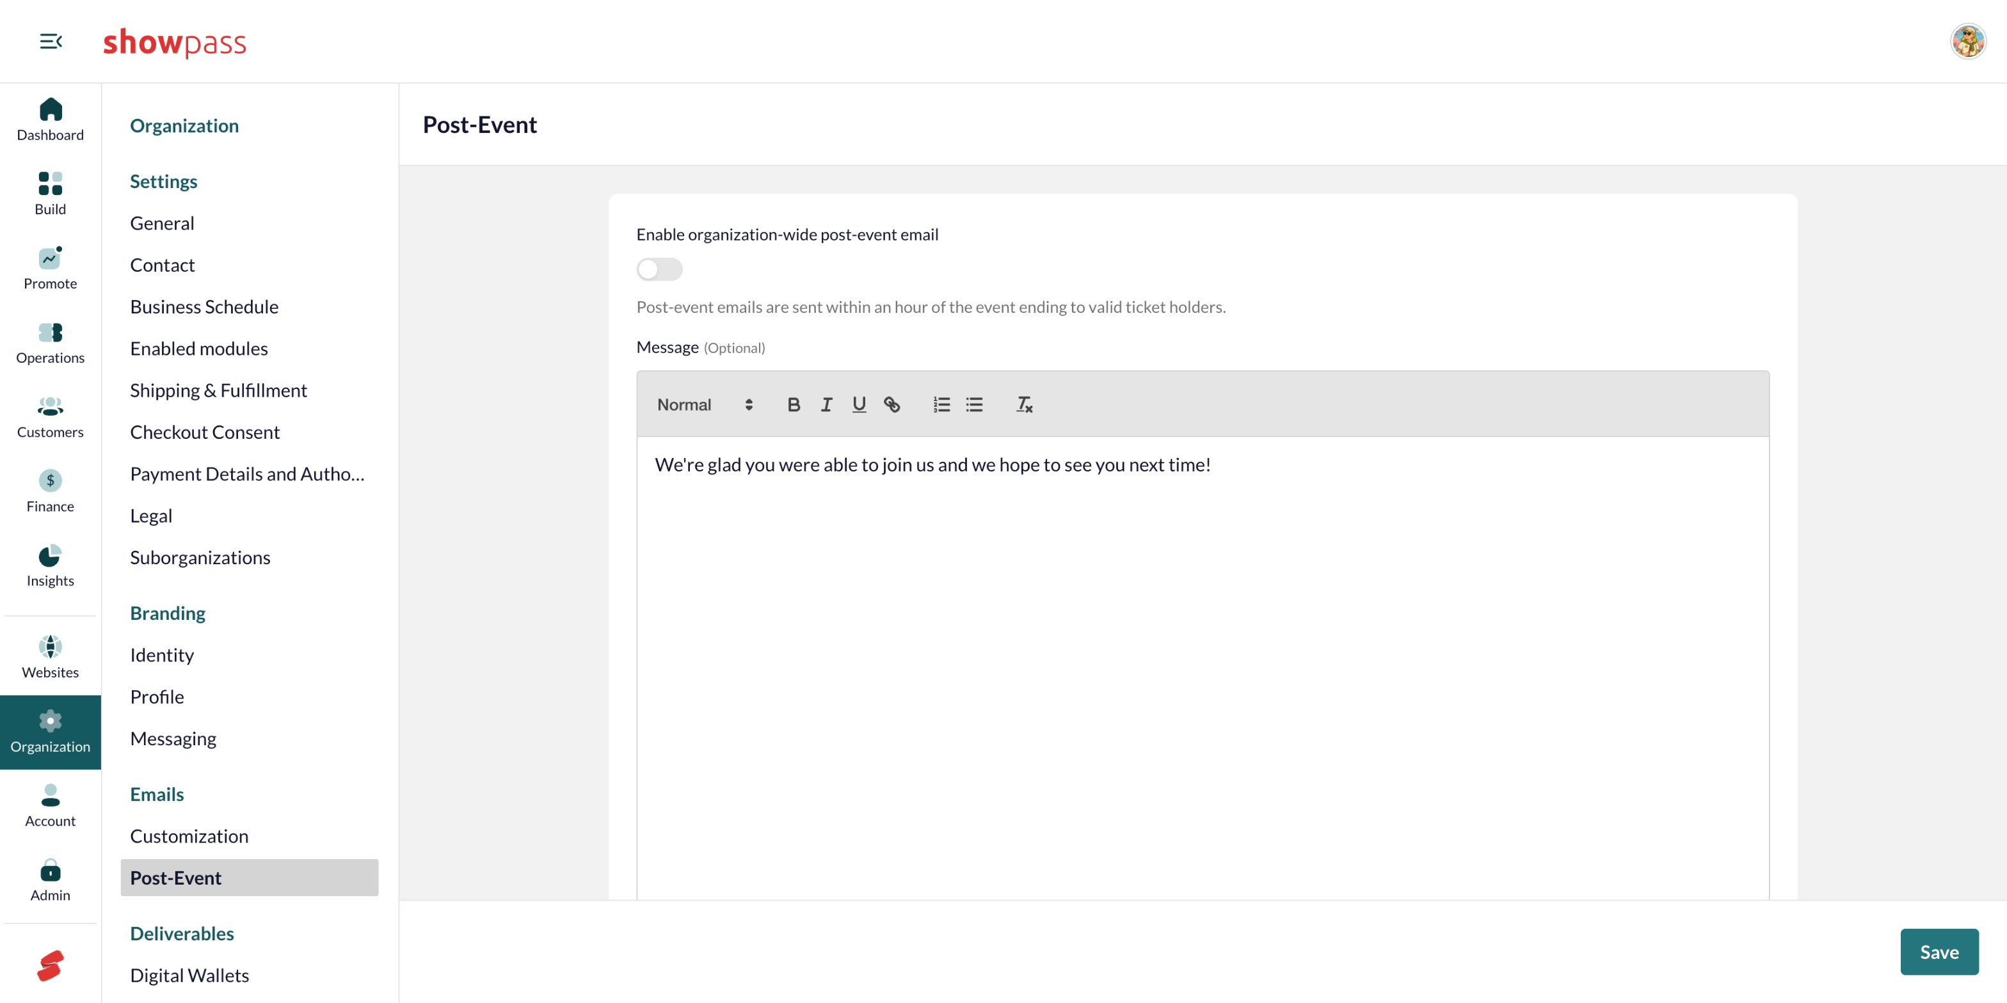Open the Customers section
2007x1003 pixels.
[51, 418]
